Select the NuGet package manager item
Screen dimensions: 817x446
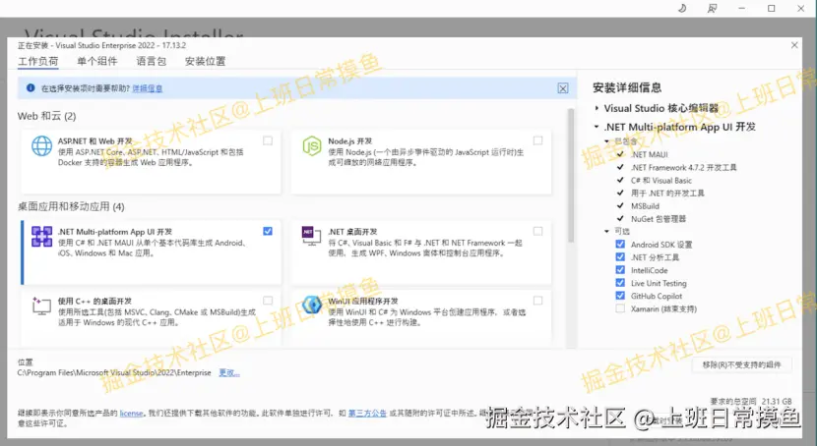coord(659,219)
